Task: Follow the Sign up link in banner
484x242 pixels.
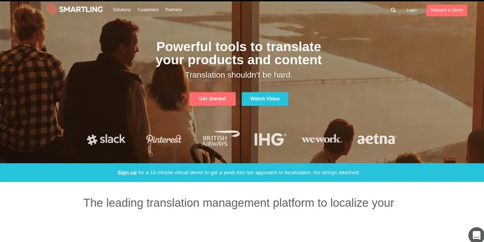Action: (127, 172)
